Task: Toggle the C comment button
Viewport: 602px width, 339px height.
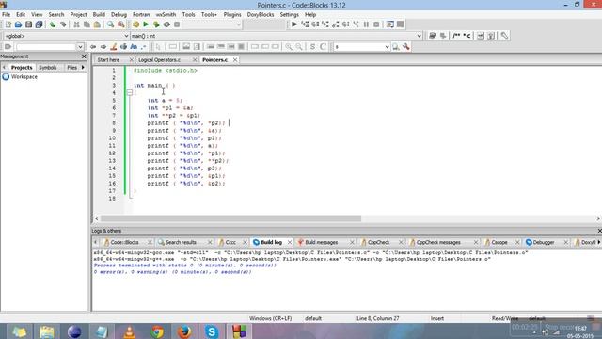Action: pos(323,47)
